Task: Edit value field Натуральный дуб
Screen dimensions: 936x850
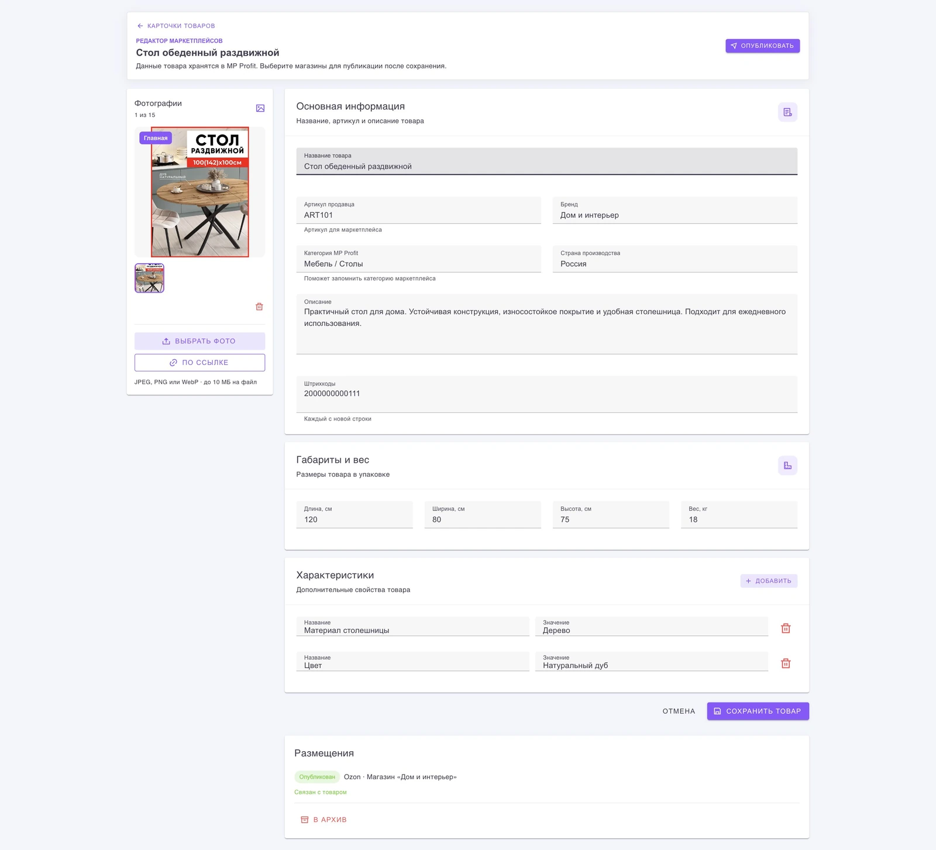Action: 651,662
